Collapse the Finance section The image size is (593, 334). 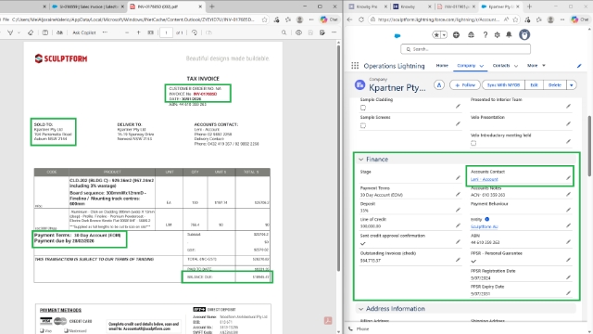click(x=360, y=160)
